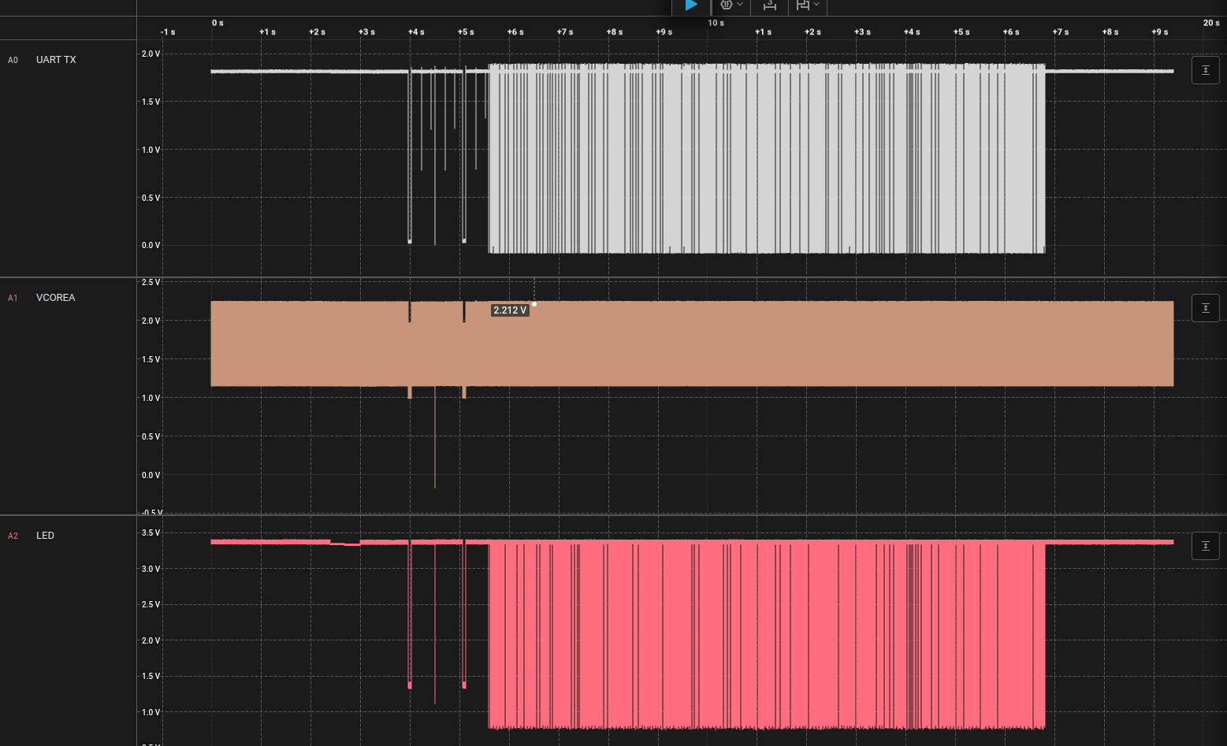Image resolution: width=1227 pixels, height=746 pixels.
Task: Click the orange A1 channel identifier
Action: (13, 299)
